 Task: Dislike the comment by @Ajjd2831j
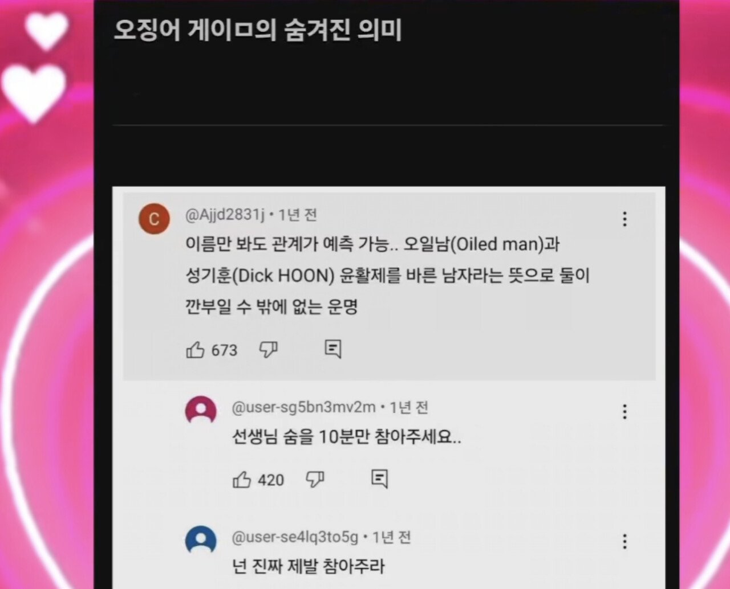click(x=268, y=349)
